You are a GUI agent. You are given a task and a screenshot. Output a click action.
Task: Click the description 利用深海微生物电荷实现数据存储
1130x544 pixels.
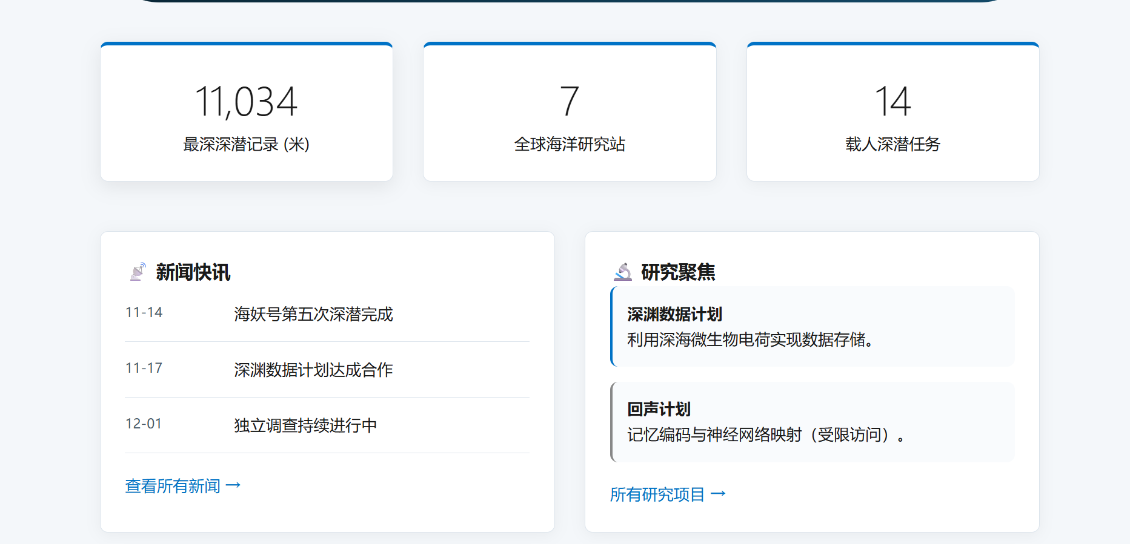click(751, 340)
